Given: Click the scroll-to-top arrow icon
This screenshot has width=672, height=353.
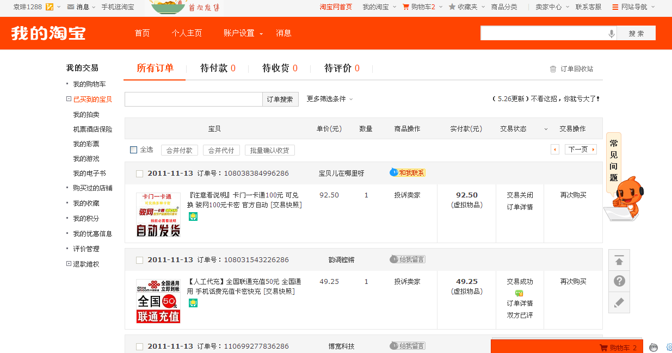Looking at the screenshot, I should (619, 261).
